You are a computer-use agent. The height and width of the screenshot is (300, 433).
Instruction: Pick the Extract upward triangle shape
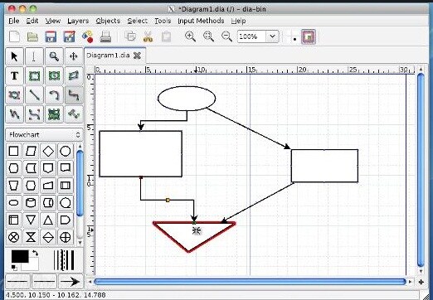click(48, 220)
